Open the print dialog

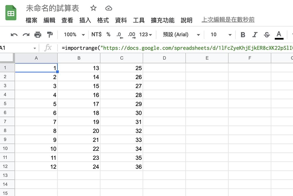pos(38,34)
